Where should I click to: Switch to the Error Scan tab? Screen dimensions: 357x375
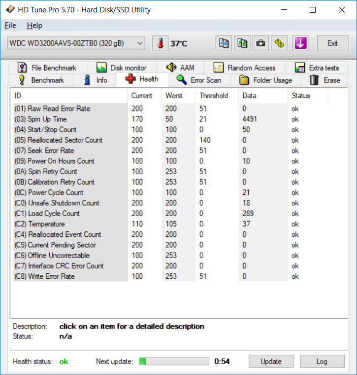(199, 80)
